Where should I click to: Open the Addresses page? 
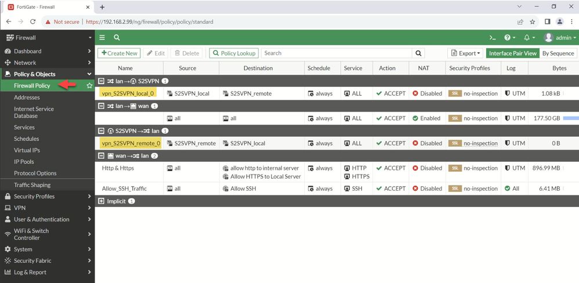(x=27, y=97)
